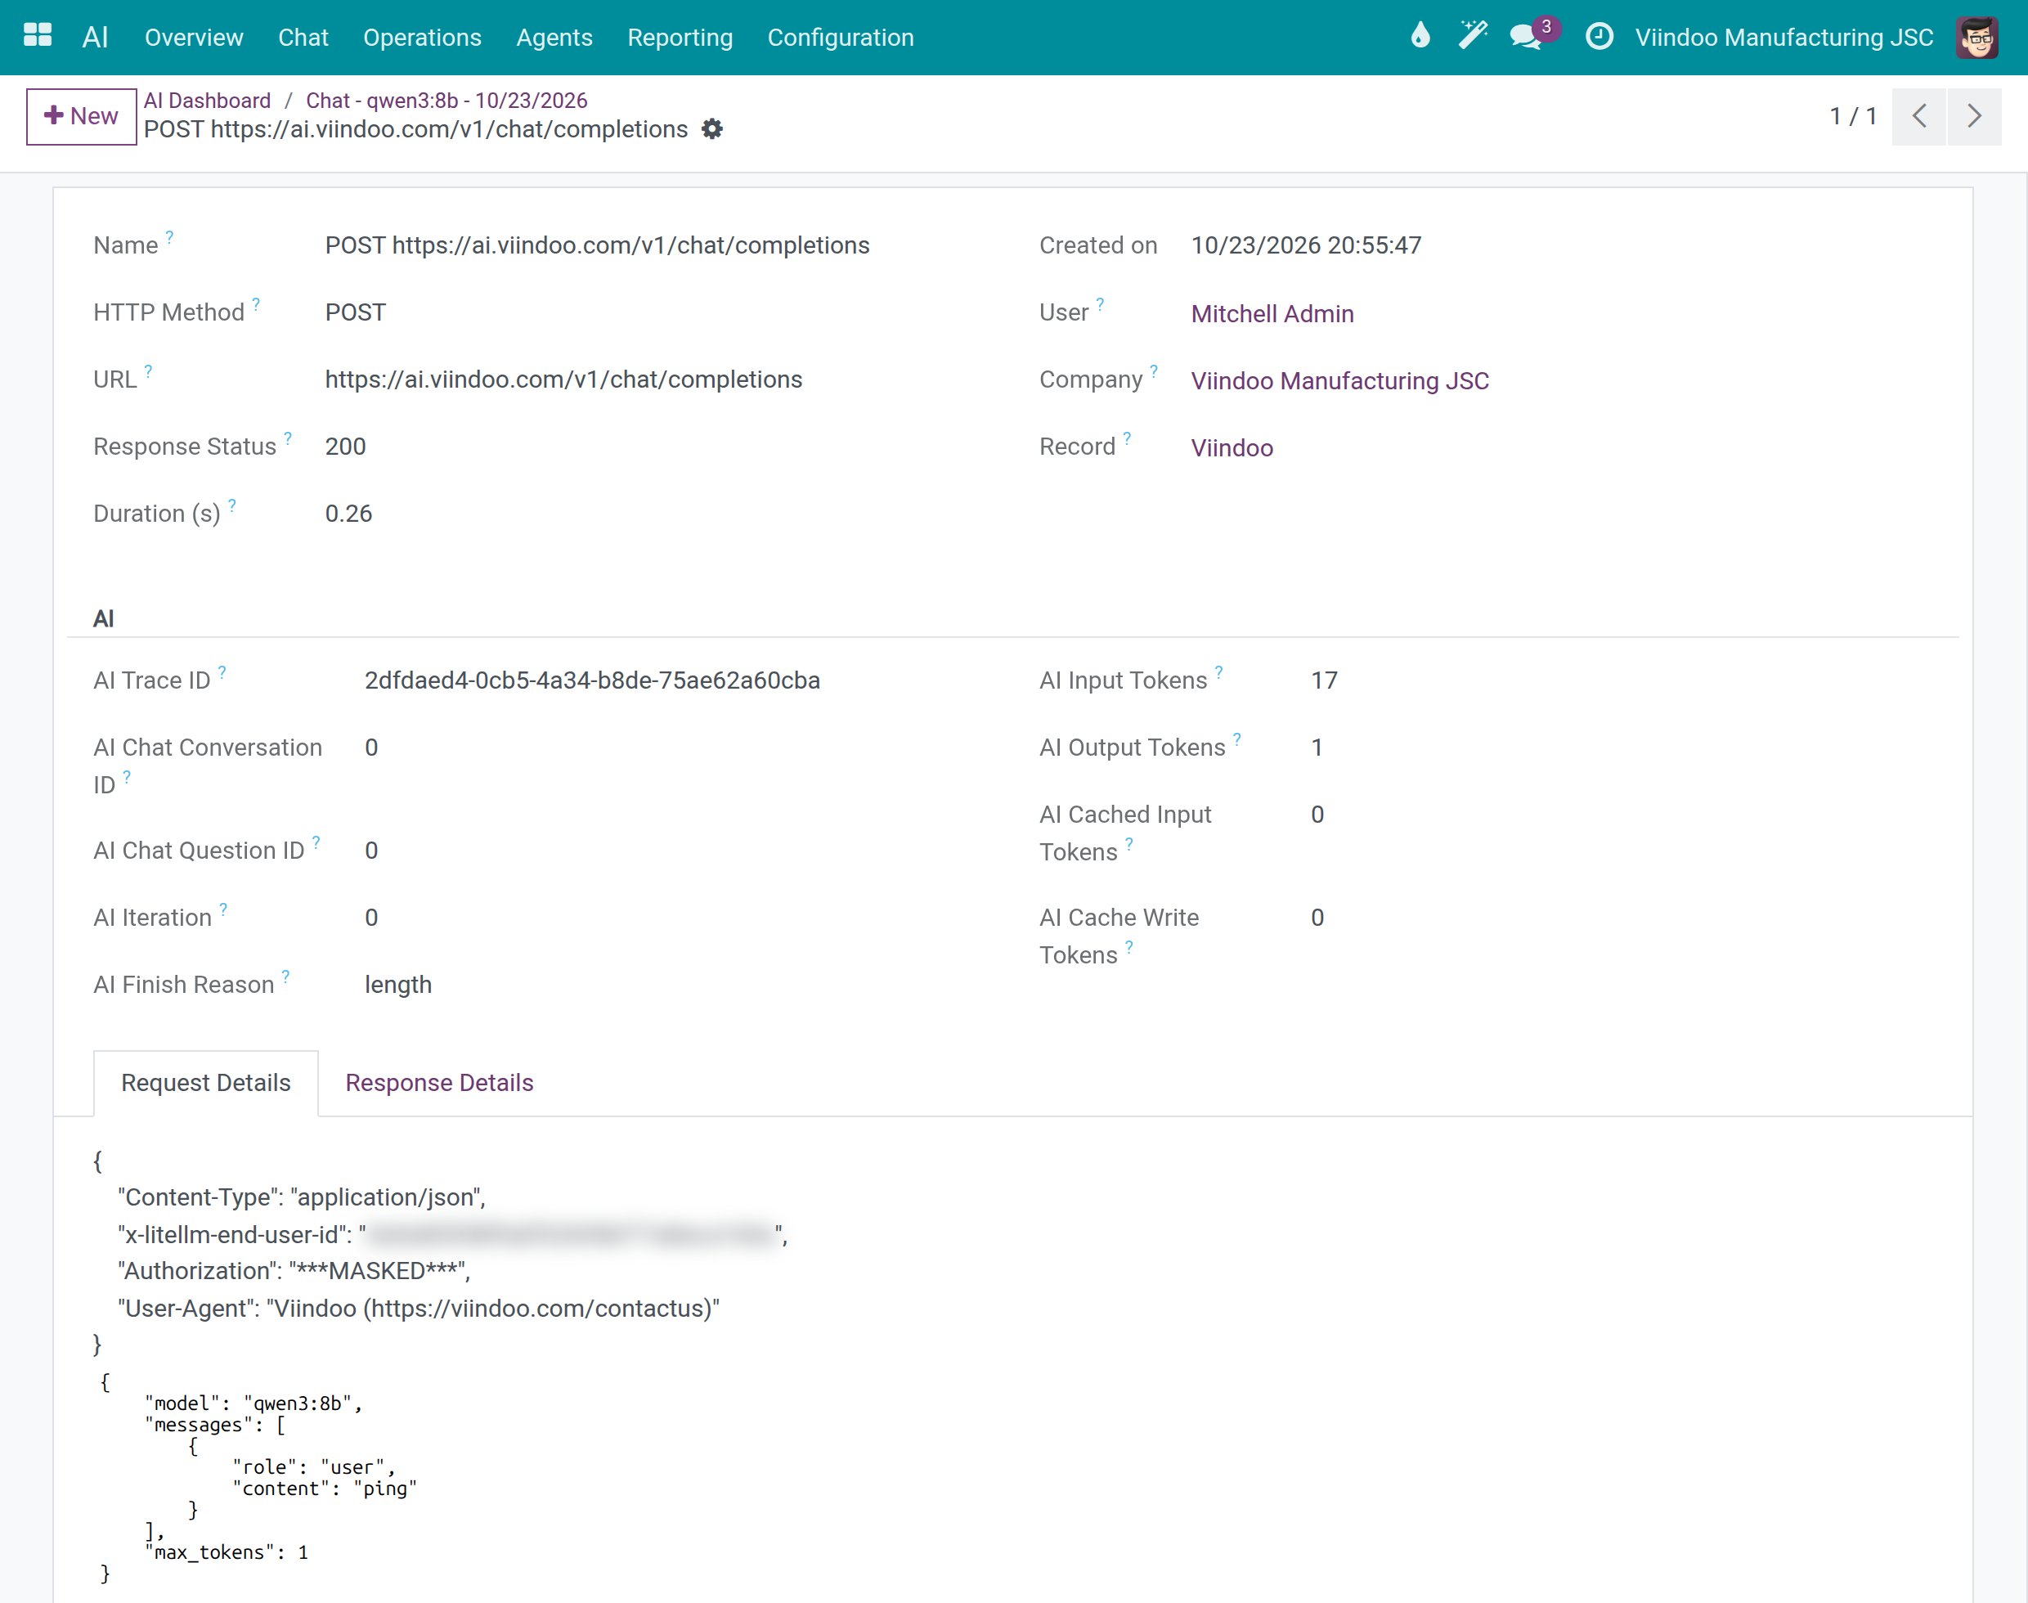This screenshot has width=2028, height=1603.
Task: Open the Agents menu
Action: (x=554, y=38)
